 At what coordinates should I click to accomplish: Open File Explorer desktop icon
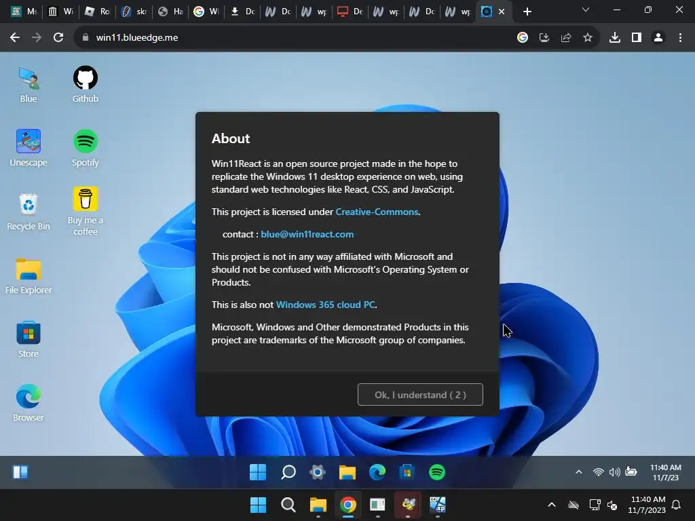point(29,275)
